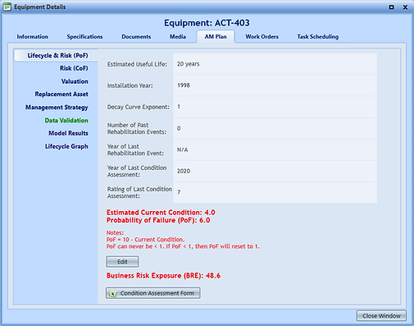Image resolution: width=414 pixels, height=326 pixels.
Task: Click the note PoF = 10 - Current Condition
Action: pyautogui.click(x=145, y=240)
